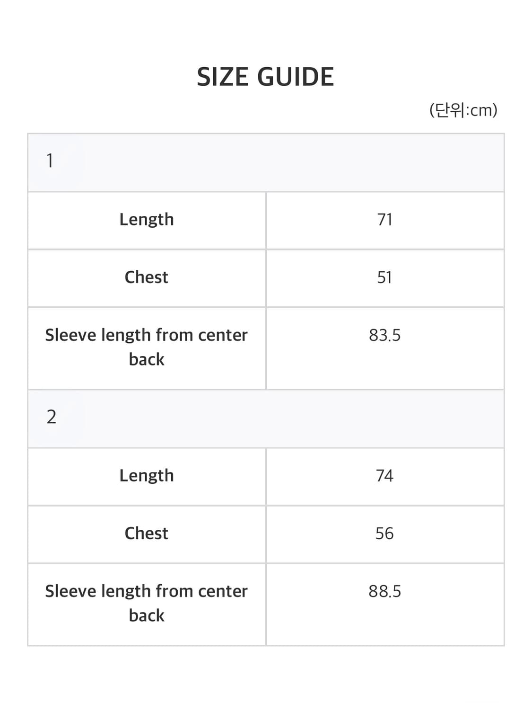Click the Chest label under size 2

coord(147,534)
